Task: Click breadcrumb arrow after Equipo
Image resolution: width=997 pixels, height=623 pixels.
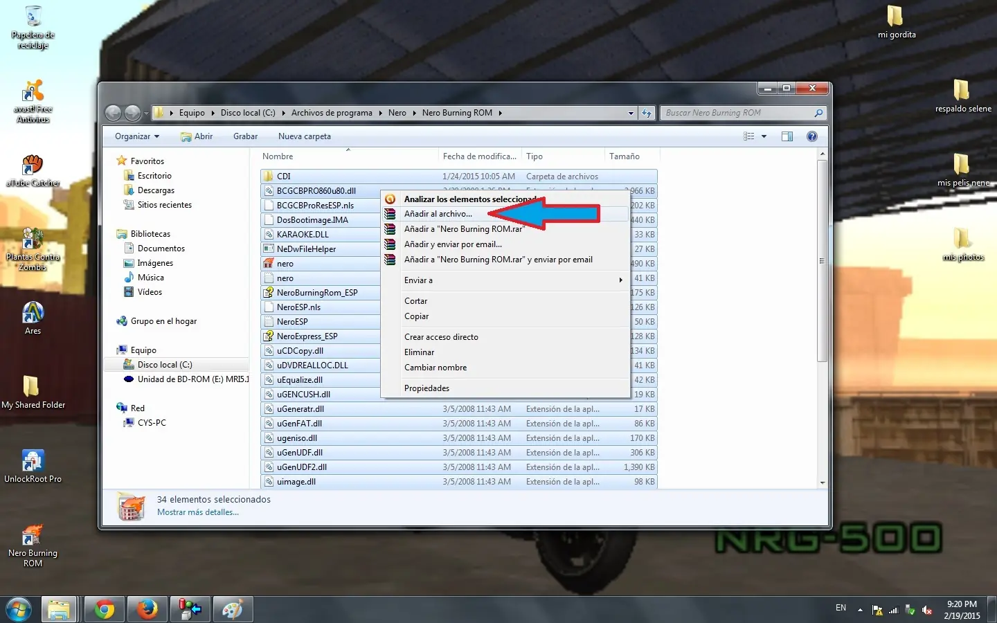Action: tap(213, 113)
